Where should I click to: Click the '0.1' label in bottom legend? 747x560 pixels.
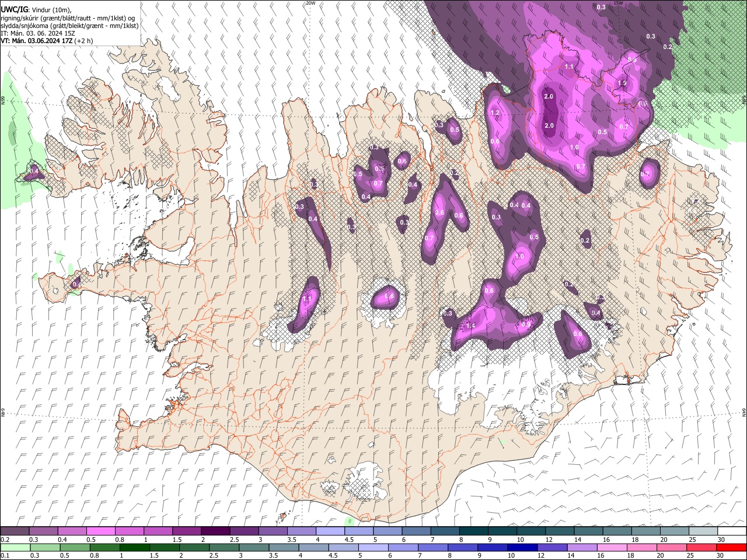[5, 555]
